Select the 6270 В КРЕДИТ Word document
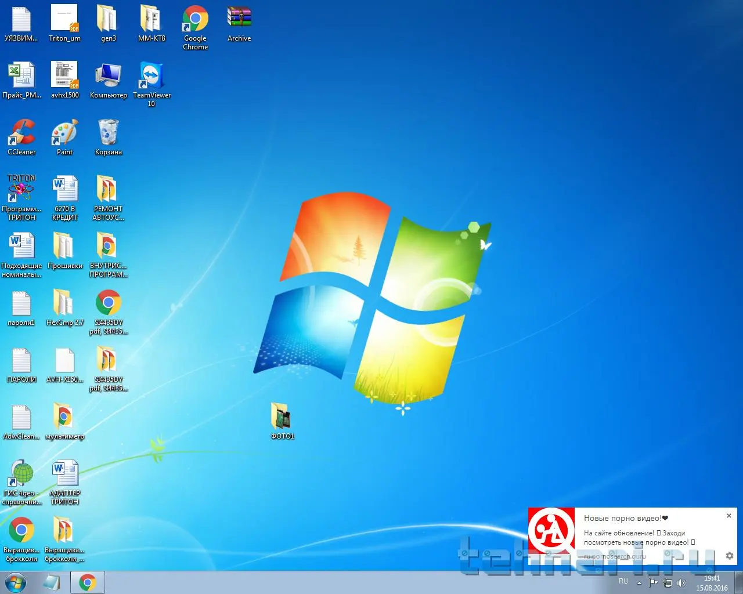Screen dimensions: 743x594 (x=64, y=198)
